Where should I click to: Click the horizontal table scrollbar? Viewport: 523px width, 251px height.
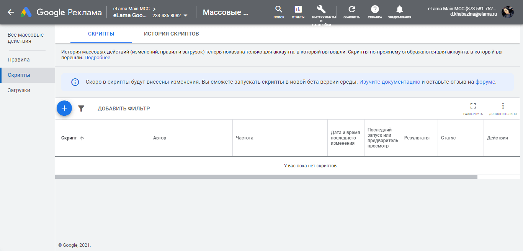266,177
